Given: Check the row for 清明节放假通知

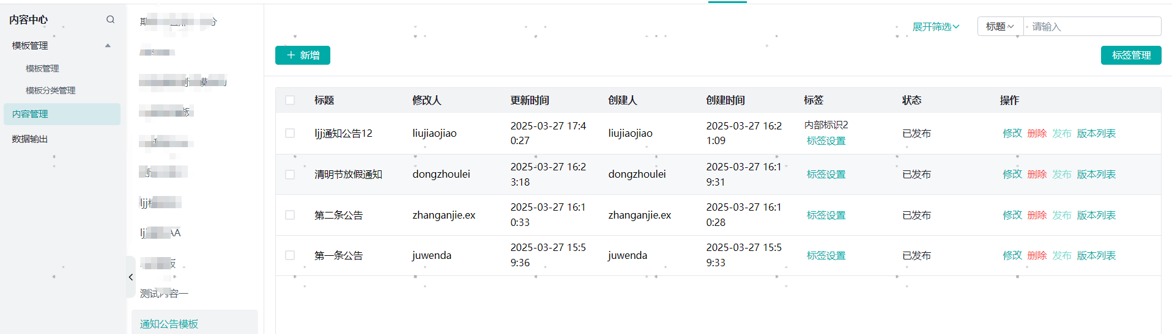Looking at the screenshot, I should click(290, 175).
